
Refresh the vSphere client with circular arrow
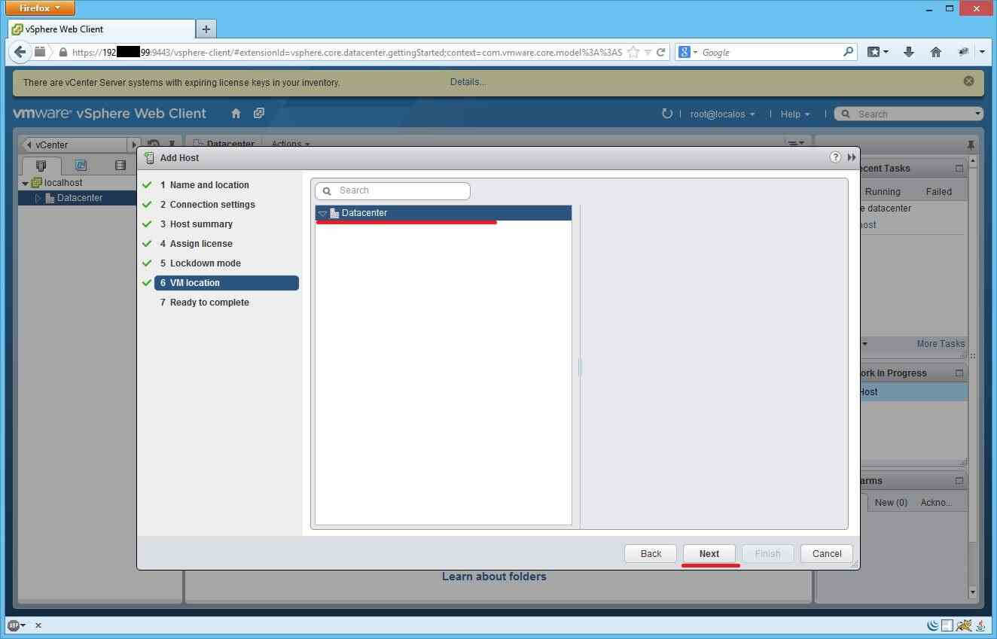pos(666,114)
